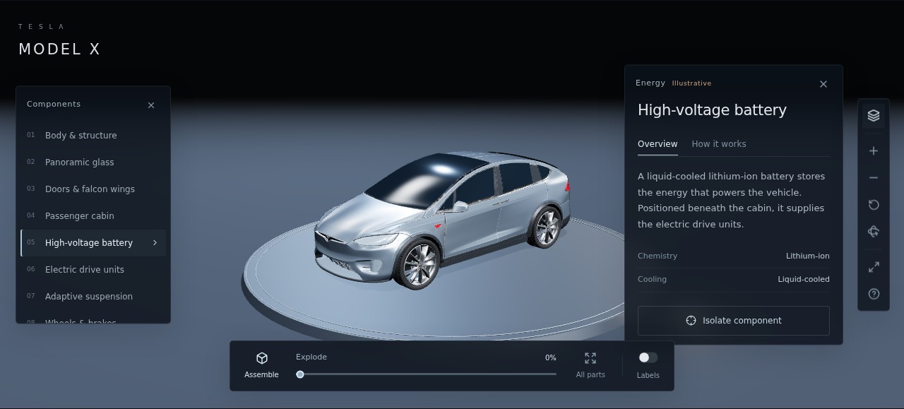Image resolution: width=904 pixels, height=409 pixels.
Task: Zoom in with the plus icon
Action: [874, 151]
